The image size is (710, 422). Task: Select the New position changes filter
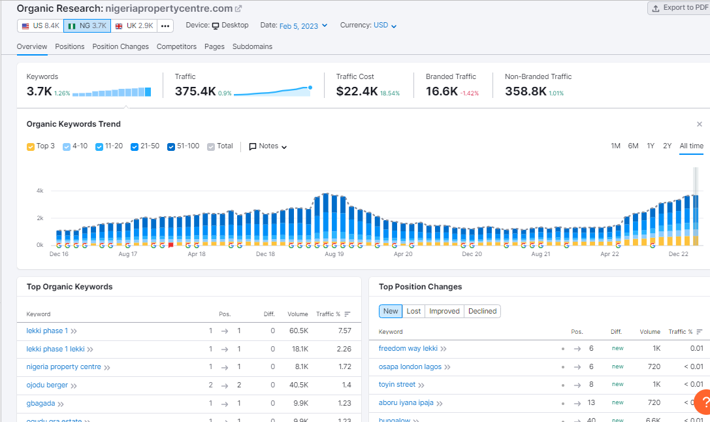[x=391, y=311]
